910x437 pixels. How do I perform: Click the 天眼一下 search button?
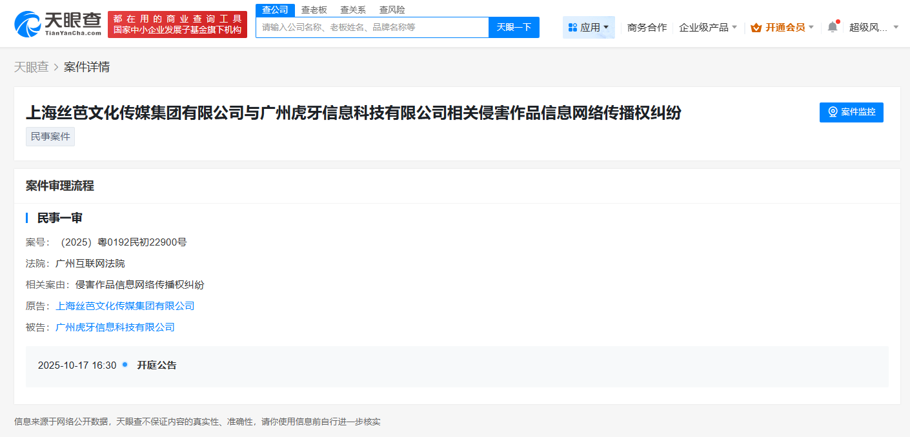coord(514,27)
